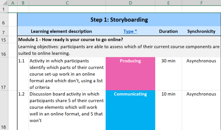Click the 'Synchronicity' header cell

tap(201, 31)
